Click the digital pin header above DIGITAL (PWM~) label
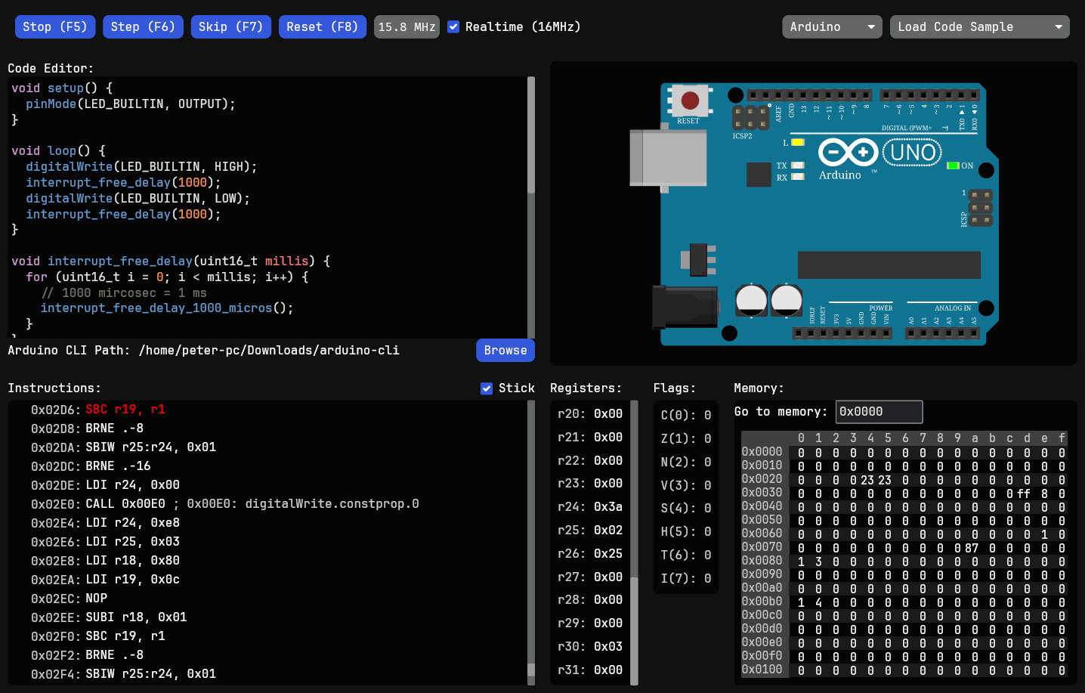The width and height of the screenshot is (1085, 693). [931, 95]
